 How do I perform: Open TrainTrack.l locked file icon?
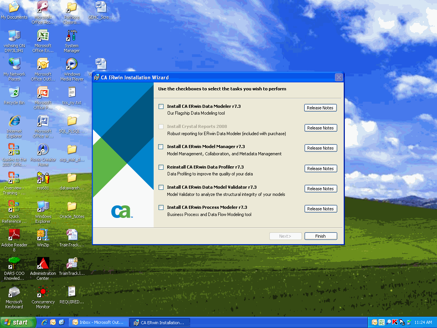coord(72,266)
